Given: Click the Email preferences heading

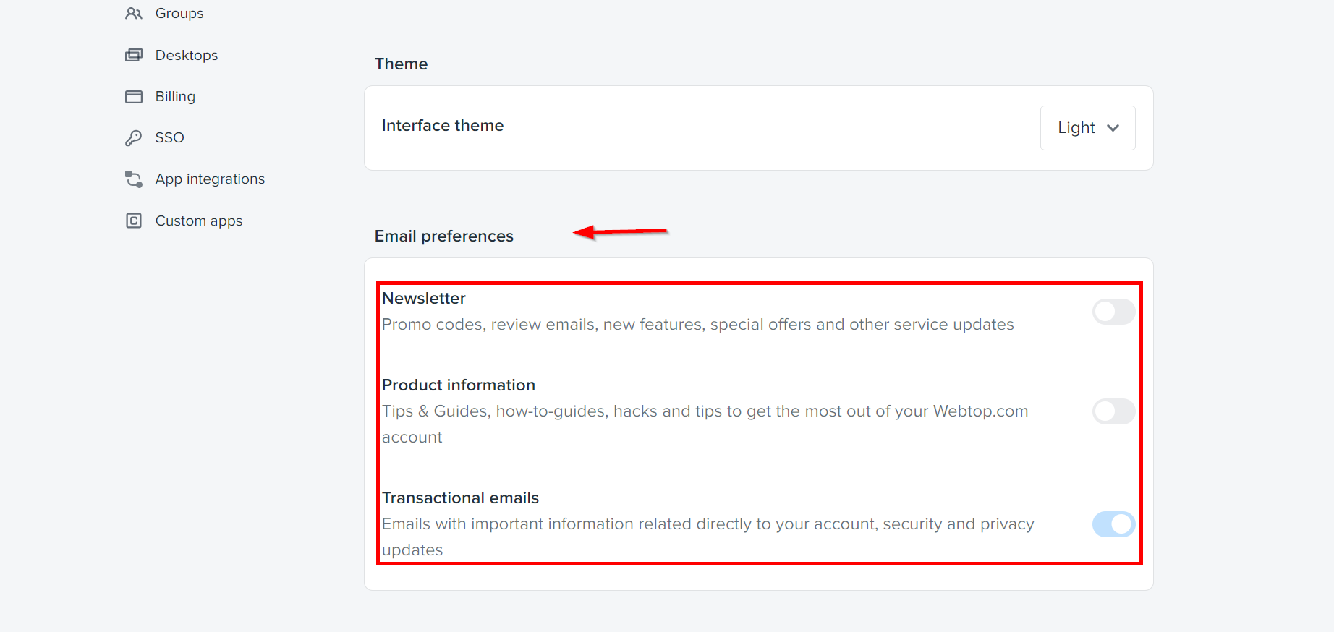Looking at the screenshot, I should coord(443,235).
